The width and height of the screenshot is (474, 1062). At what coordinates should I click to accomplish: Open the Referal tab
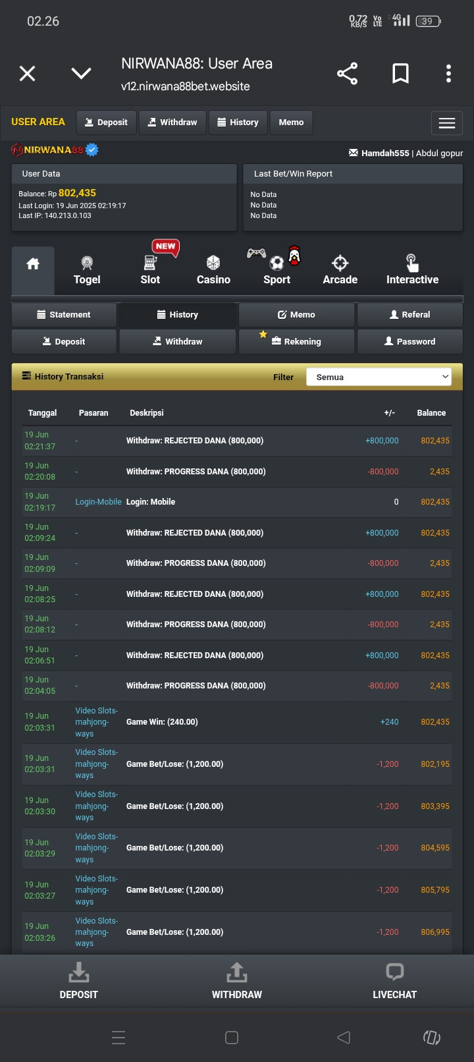click(x=410, y=315)
